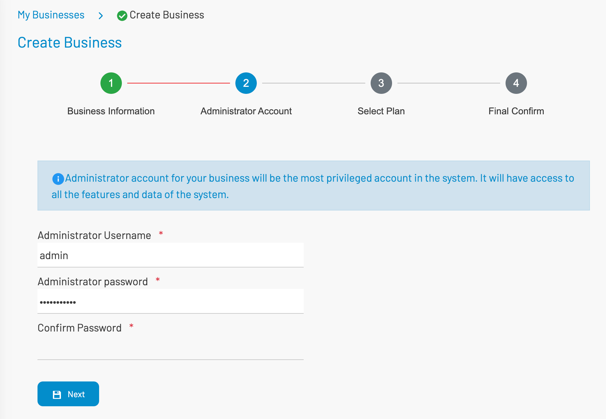Click the Create Business breadcrumb text
The height and width of the screenshot is (419, 606).
[167, 15]
